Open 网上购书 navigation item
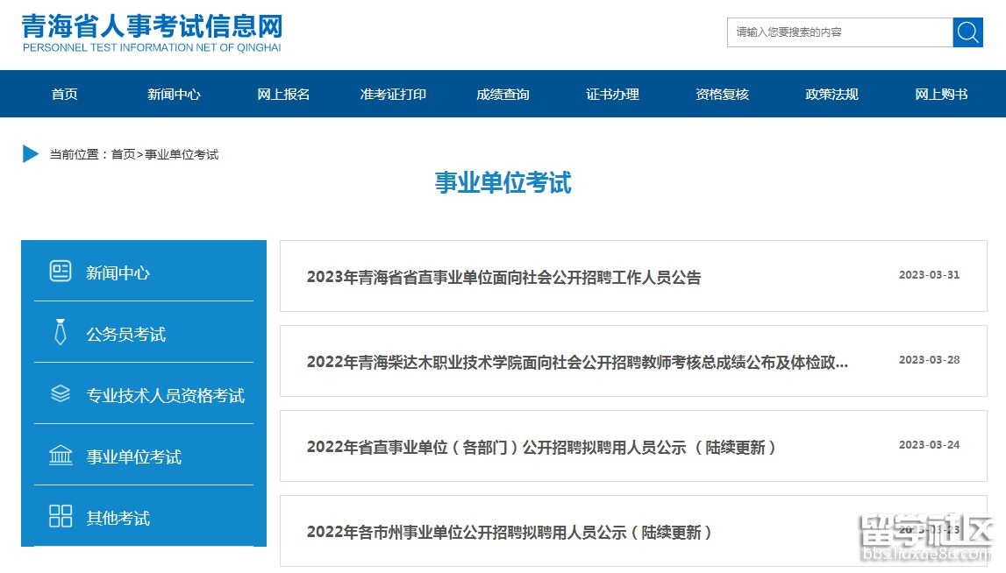Screen dimensions: 1006x573 pos(941,94)
